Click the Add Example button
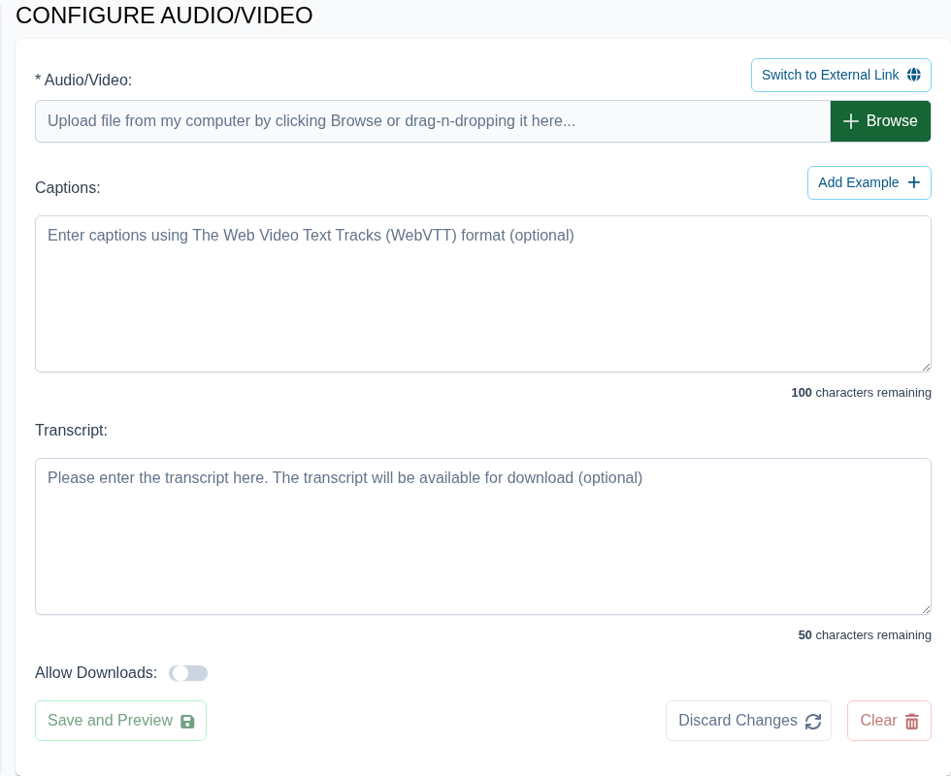The height and width of the screenshot is (776, 951). [x=869, y=182]
